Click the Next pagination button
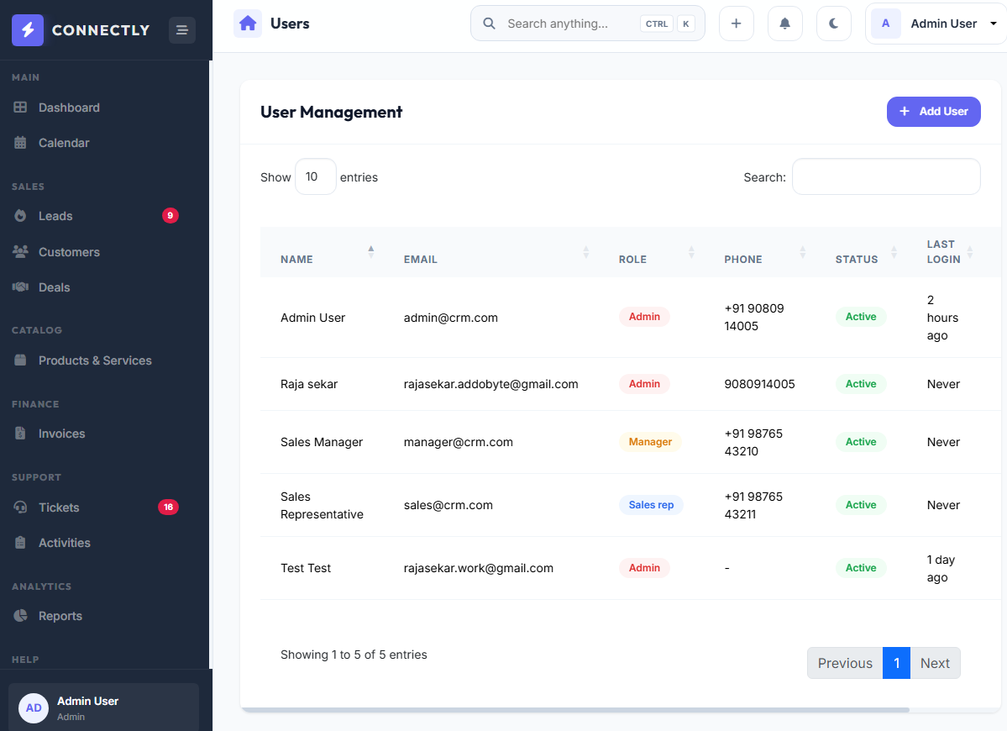Screen dimensions: 1007x731 (x=935, y=663)
